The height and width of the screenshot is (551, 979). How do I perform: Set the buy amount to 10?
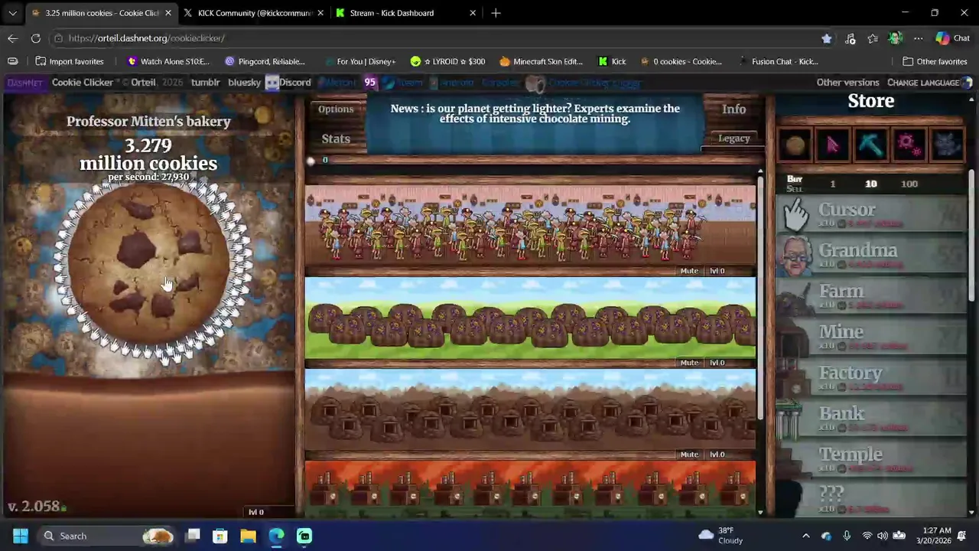tap(870, 184)
